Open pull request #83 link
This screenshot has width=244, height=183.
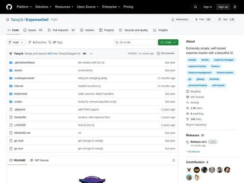tap(50, 53)
